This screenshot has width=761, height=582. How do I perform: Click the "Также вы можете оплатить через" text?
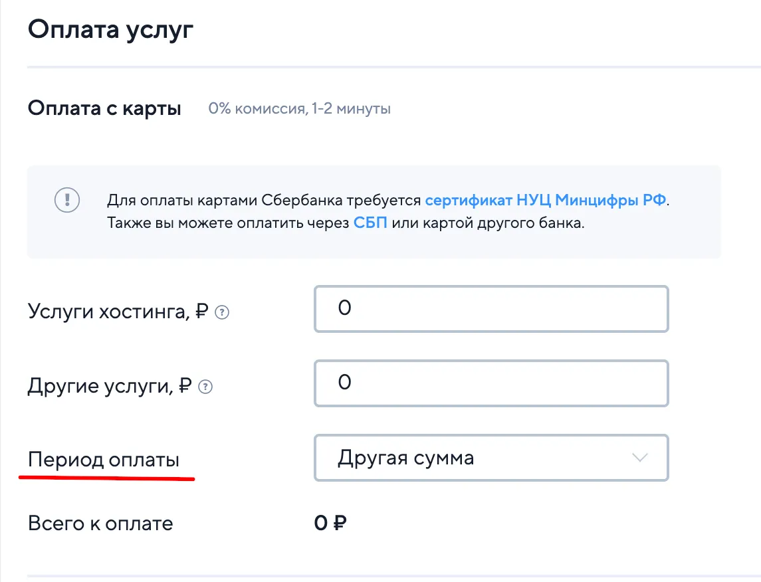[x=227, y=223]
